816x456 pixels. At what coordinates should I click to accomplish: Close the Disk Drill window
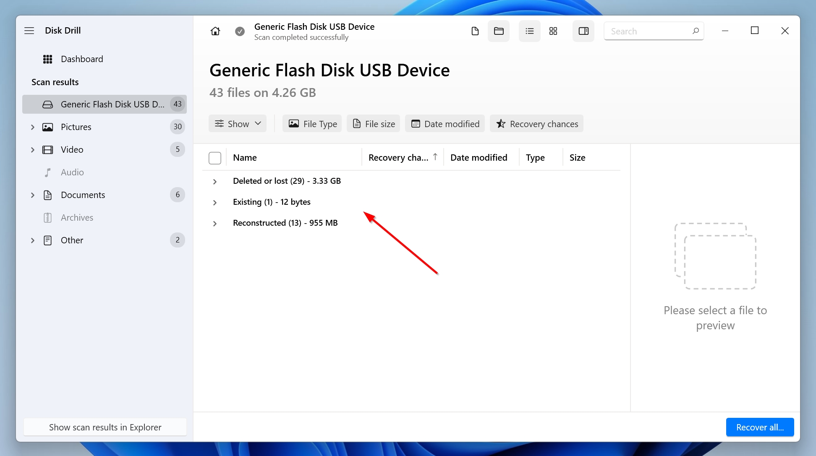pos(785,31)
